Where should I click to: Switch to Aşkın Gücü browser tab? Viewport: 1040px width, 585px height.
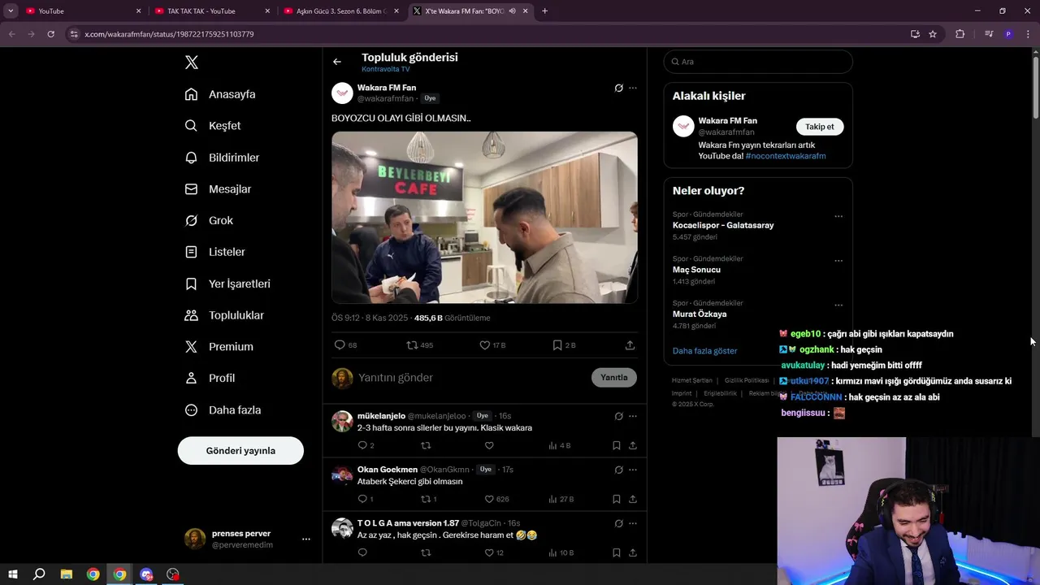[x=340, y=11]
